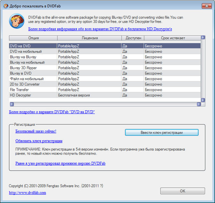
Task: Select the Blu-ray в DVD option
Action: 105,73
